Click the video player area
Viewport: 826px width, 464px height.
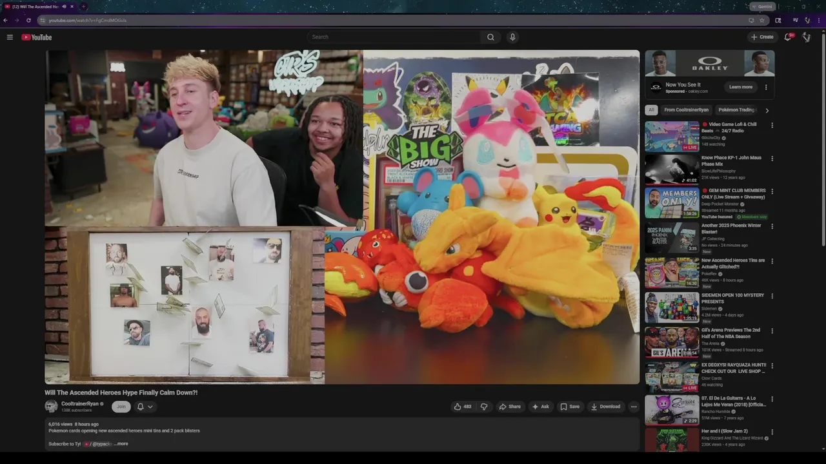(x=342, y=217)
